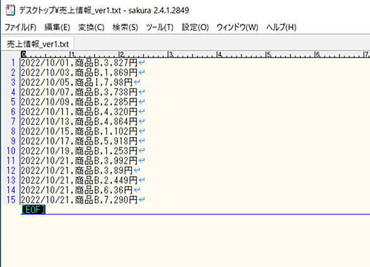
Task: Click the sakura editor title bar icon
Action: (10, 11)
